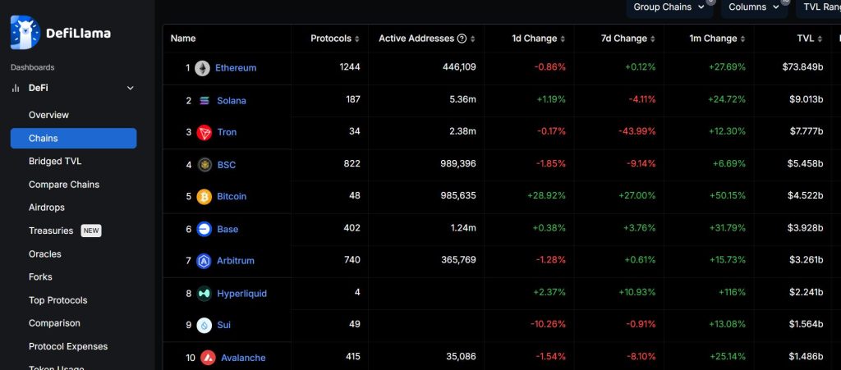Sort table by TVL column
Viewport: 841px width, 370px height.
(x=809, y=39)
